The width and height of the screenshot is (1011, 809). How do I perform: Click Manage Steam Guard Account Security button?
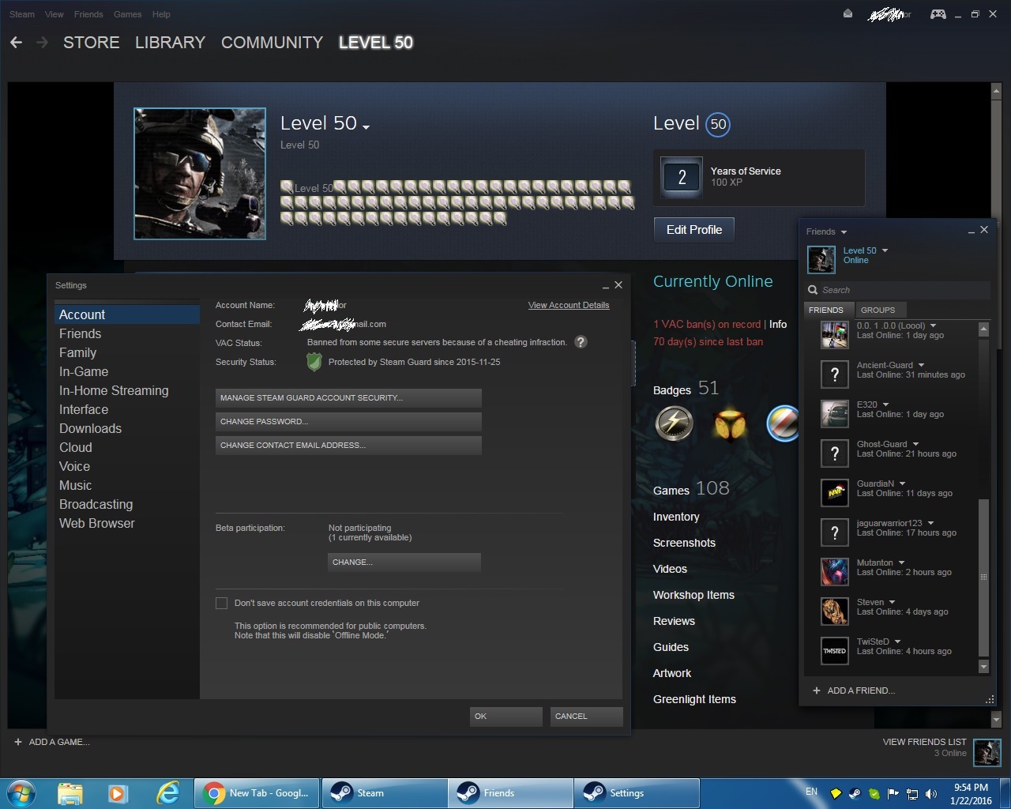(348, 397)
